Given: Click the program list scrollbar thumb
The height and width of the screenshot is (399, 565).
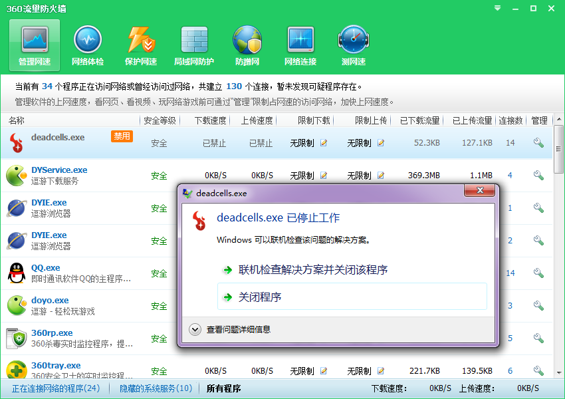Looking at the screenshot, I should pos(558,149).
